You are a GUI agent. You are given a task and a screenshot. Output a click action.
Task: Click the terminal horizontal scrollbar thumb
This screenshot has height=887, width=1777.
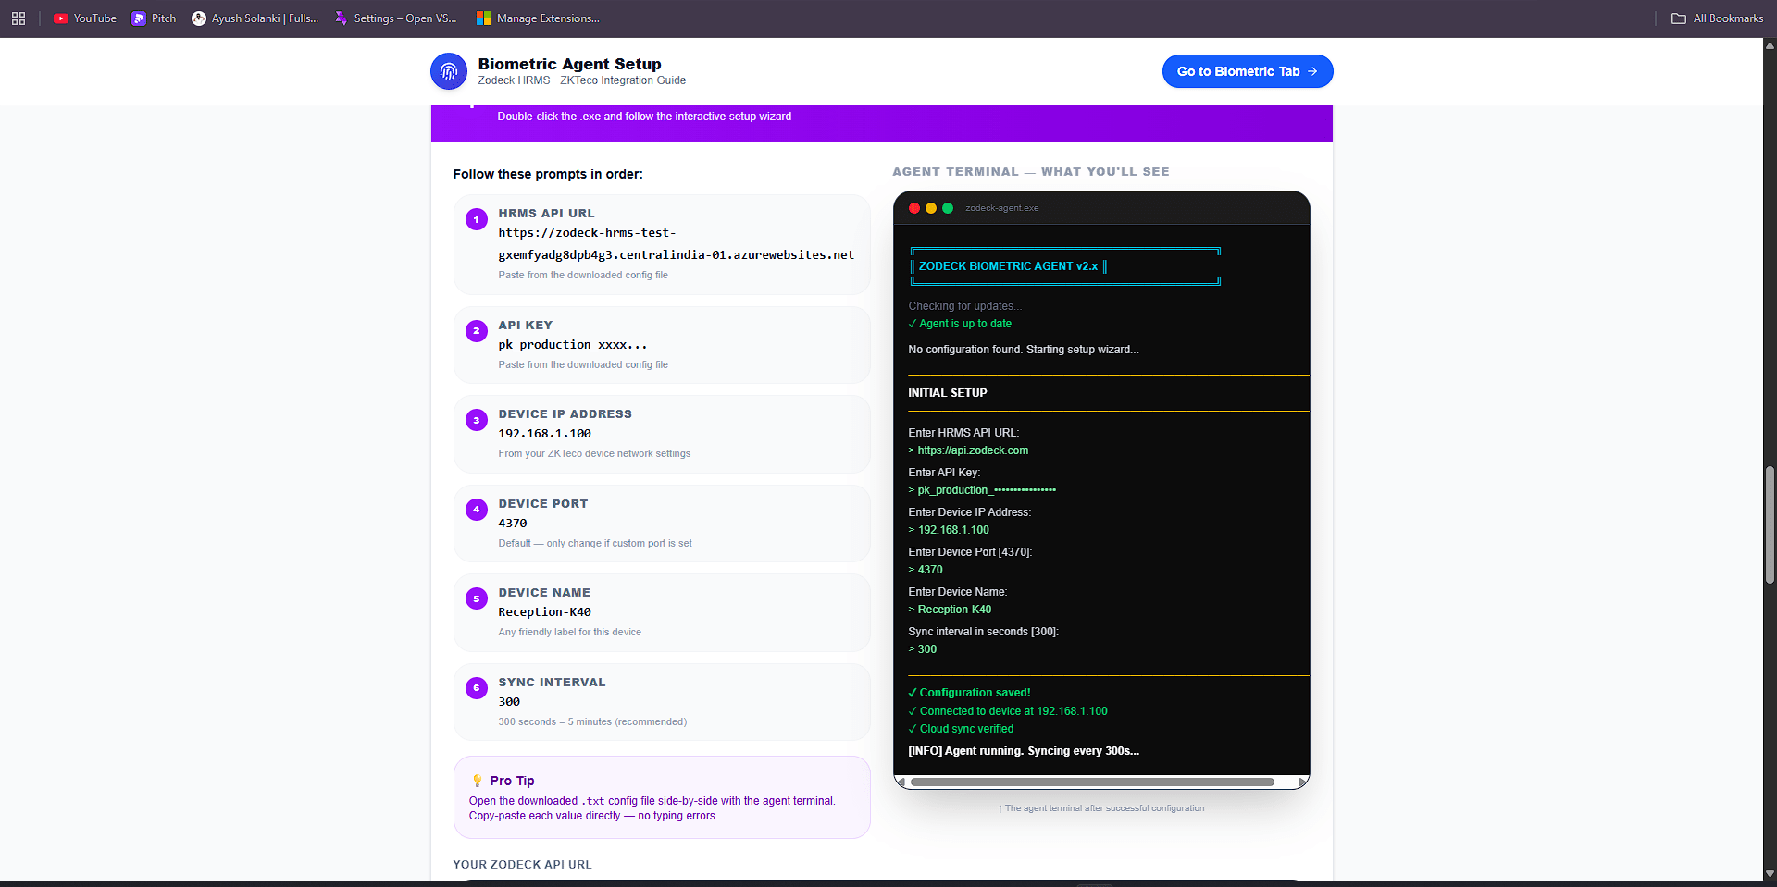click(1092, 782)
